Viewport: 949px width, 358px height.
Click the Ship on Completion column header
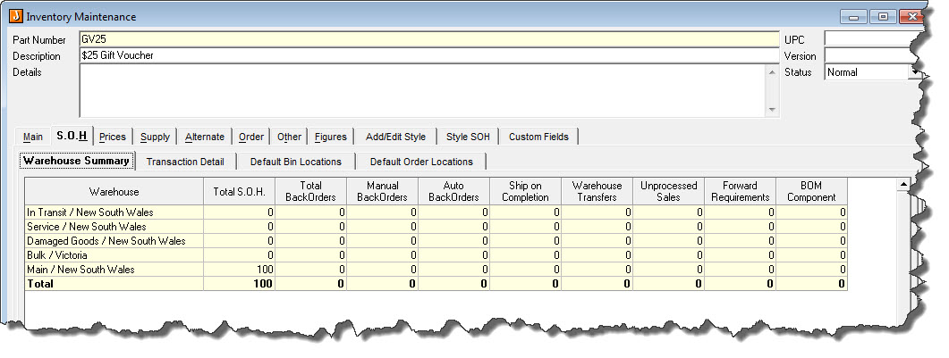tap(525, 191)
